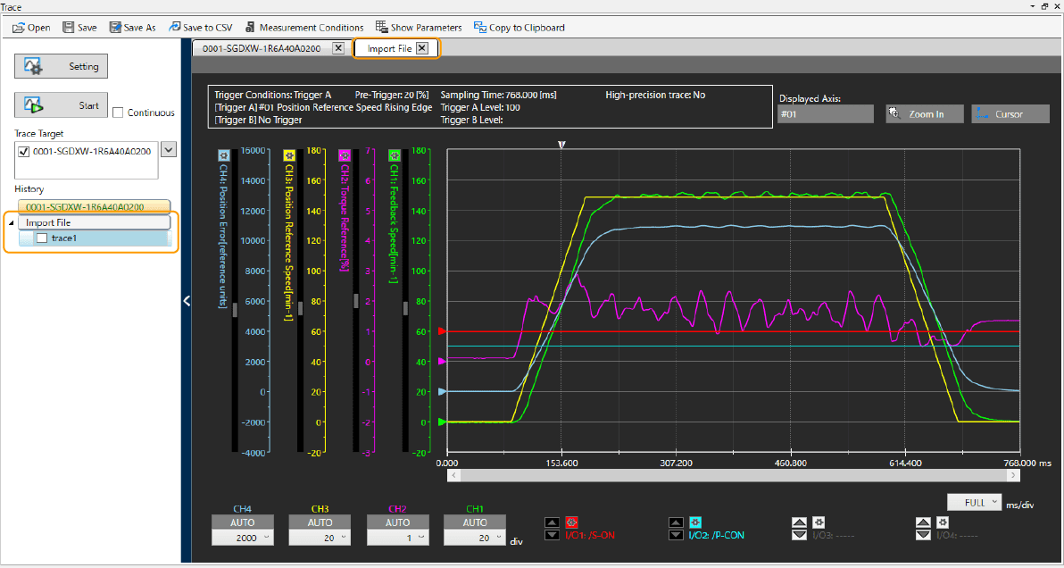This screenshot has height=568, width=1064.
Task: Check the trace1 history checkbox
Action: (41, 238)
